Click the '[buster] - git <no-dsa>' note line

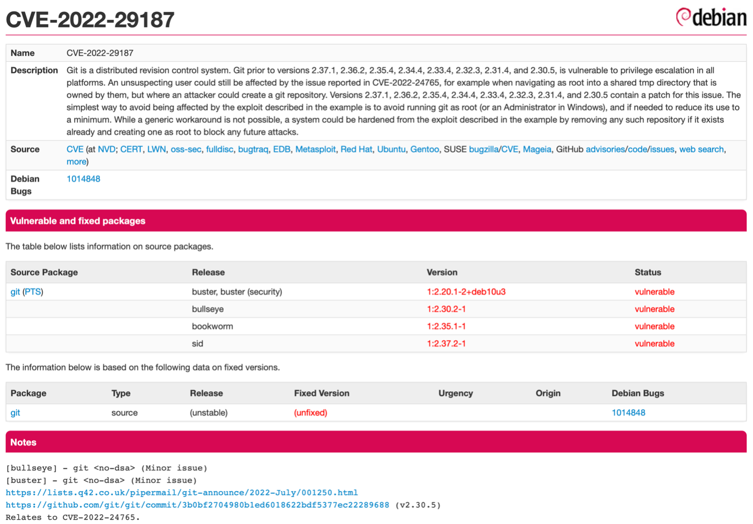tap(101, 480)
